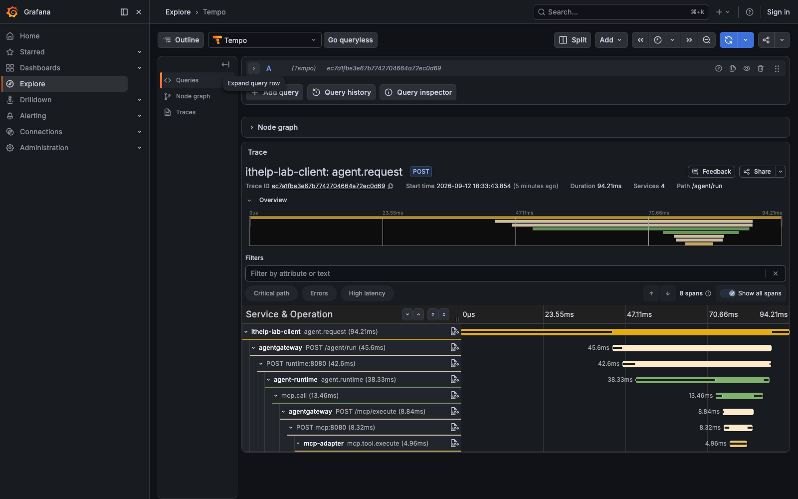Expand the Administration section chevron
This screenshot has height=499, width=798.
[x=140, y=148]
